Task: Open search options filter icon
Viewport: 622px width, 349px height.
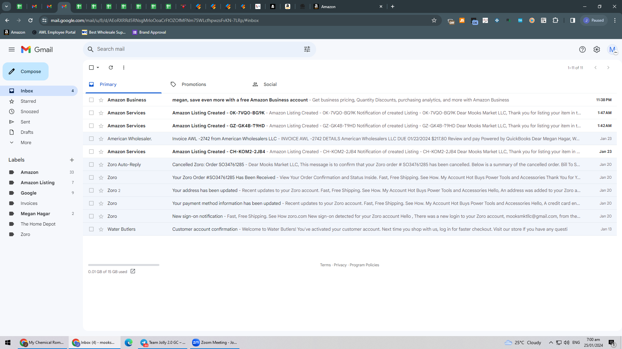Action: [307, 49]
